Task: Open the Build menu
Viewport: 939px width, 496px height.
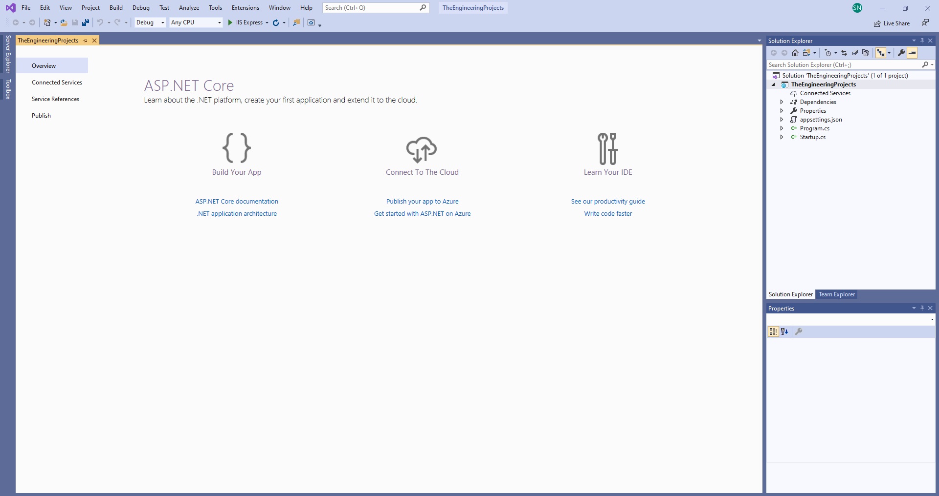Action: click(116, 8)
